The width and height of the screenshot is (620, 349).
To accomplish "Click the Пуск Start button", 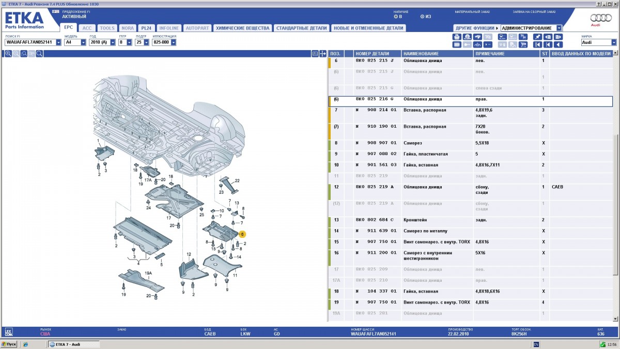I will [x=9, y=344].
